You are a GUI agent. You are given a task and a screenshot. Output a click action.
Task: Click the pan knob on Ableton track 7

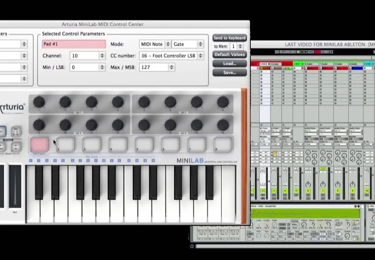[x=323, y=184]
